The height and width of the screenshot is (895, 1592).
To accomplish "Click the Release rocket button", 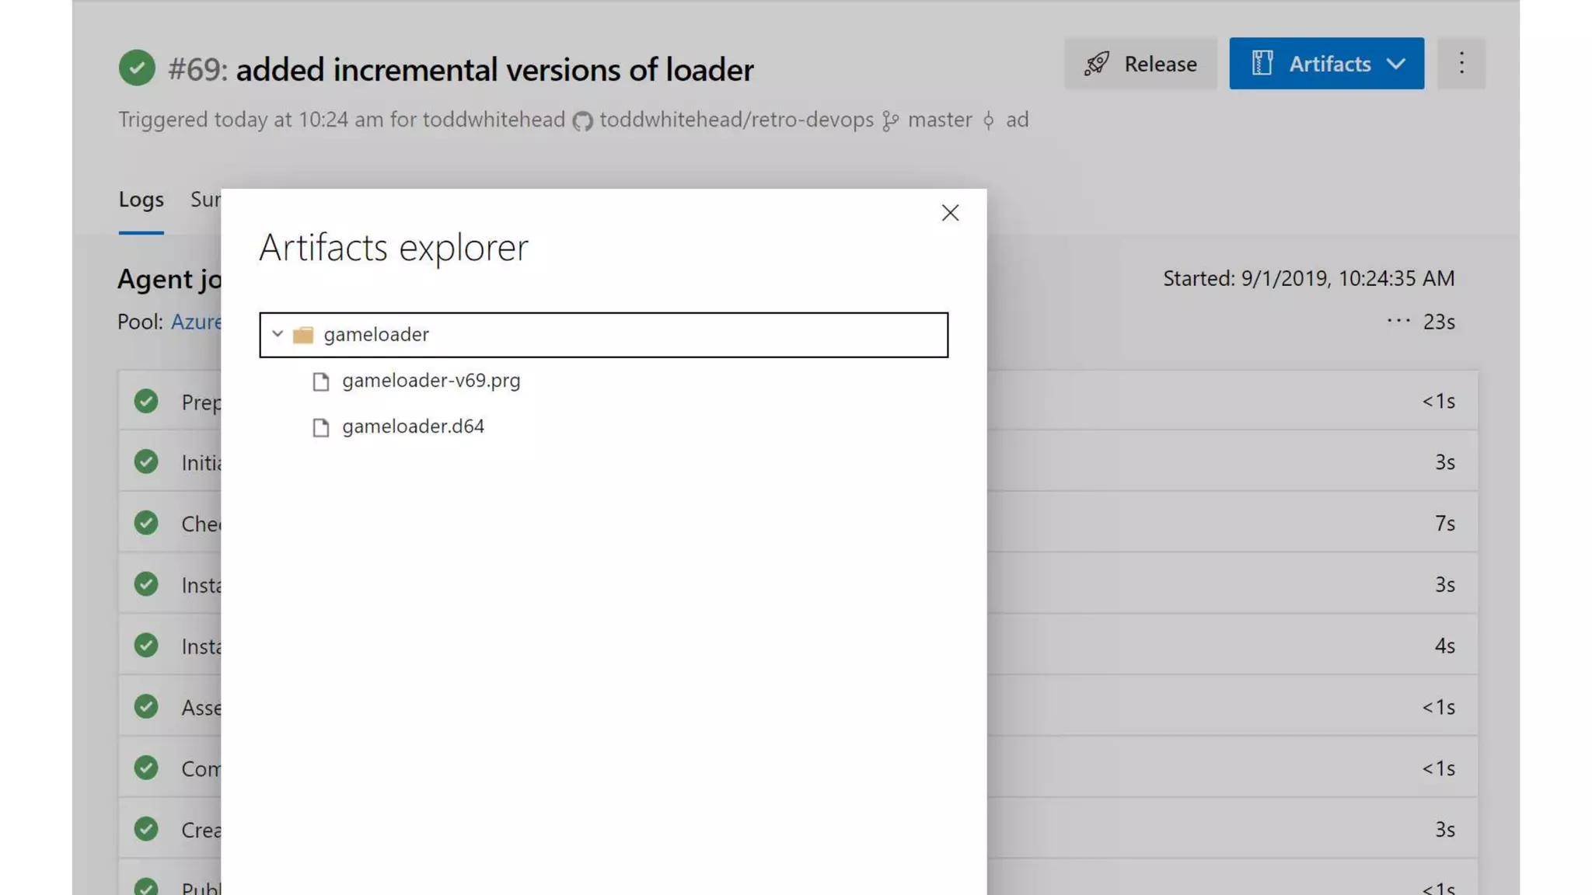I will pos(1140,64).
